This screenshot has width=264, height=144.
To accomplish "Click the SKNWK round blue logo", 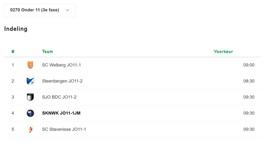I will [30, 113].
